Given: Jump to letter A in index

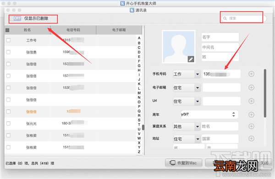Looking at the screenshot, I should (x=139, y=38).
